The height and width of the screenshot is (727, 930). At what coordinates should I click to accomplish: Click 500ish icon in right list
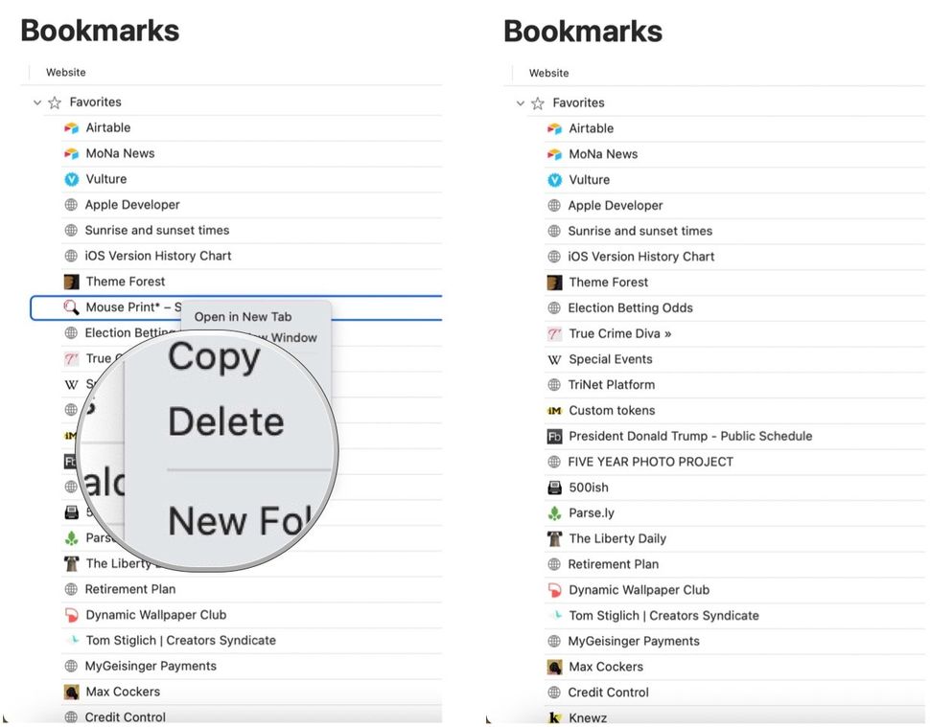pyautogui.click(x=554, y=488)
